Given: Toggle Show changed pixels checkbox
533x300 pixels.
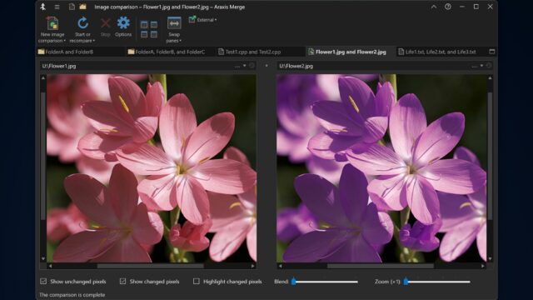Looking at the screenshot, I should click(122, 282).
